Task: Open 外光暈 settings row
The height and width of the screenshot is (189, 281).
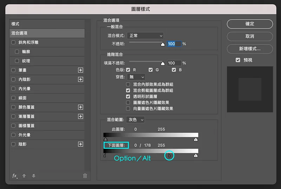Action: coord(47,135)
